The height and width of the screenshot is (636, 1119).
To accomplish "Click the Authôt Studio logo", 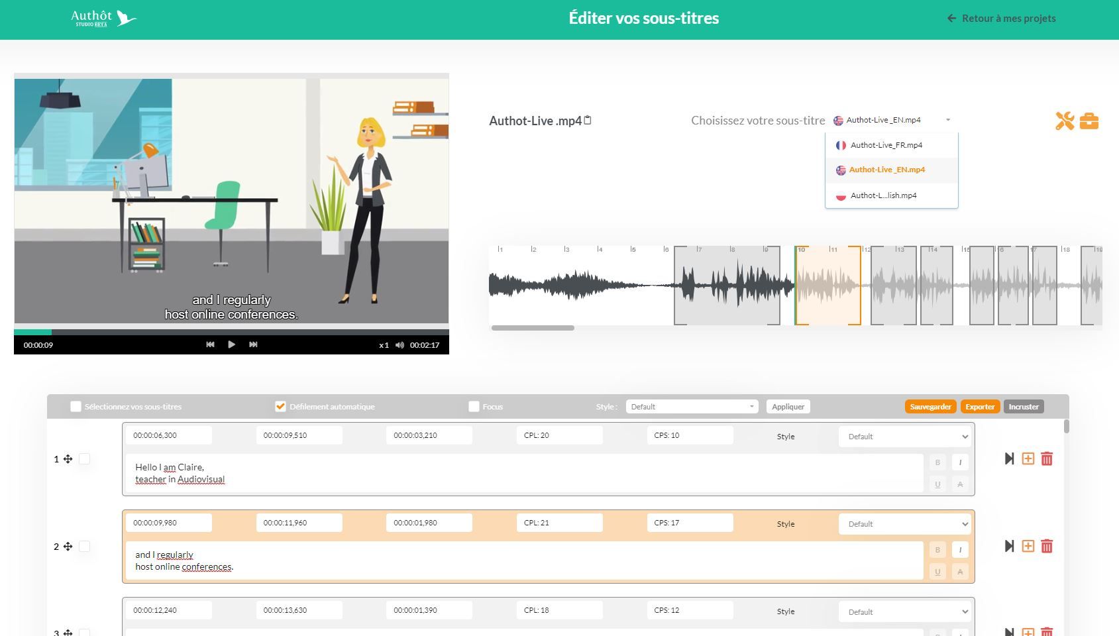I will [x=104, y=18].
